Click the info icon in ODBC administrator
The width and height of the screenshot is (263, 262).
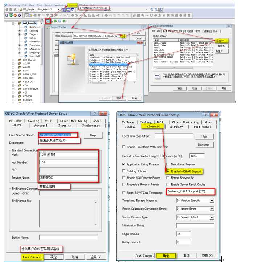coord(157,77)
